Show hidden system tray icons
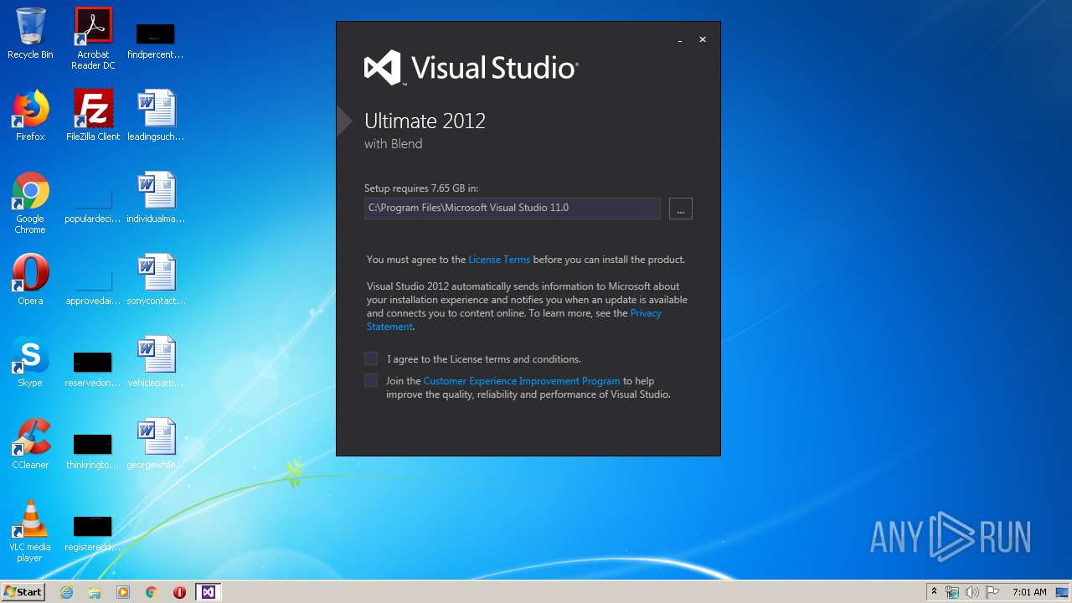Image resolution: width=1072 pixels, height=603 pixels. [x=934, y=592]
